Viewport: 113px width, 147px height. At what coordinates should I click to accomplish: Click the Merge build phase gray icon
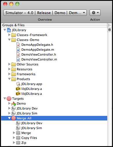(18, 133)
